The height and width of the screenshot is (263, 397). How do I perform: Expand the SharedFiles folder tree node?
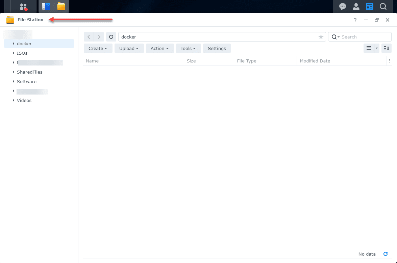pyautogui.click(x=14, y=72)
